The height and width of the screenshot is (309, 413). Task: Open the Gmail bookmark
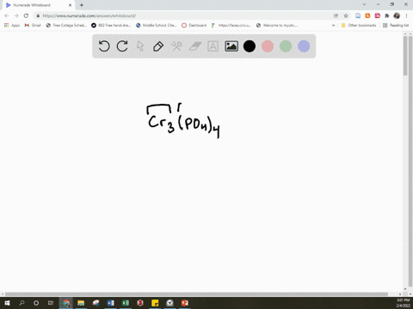click(x=33, y=25)
